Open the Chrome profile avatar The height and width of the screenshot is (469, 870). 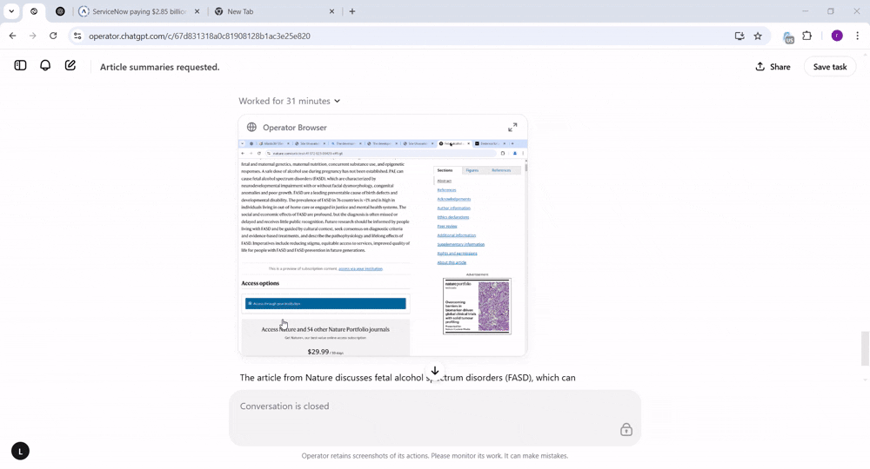pyautogui.click(x=837, y=36)
